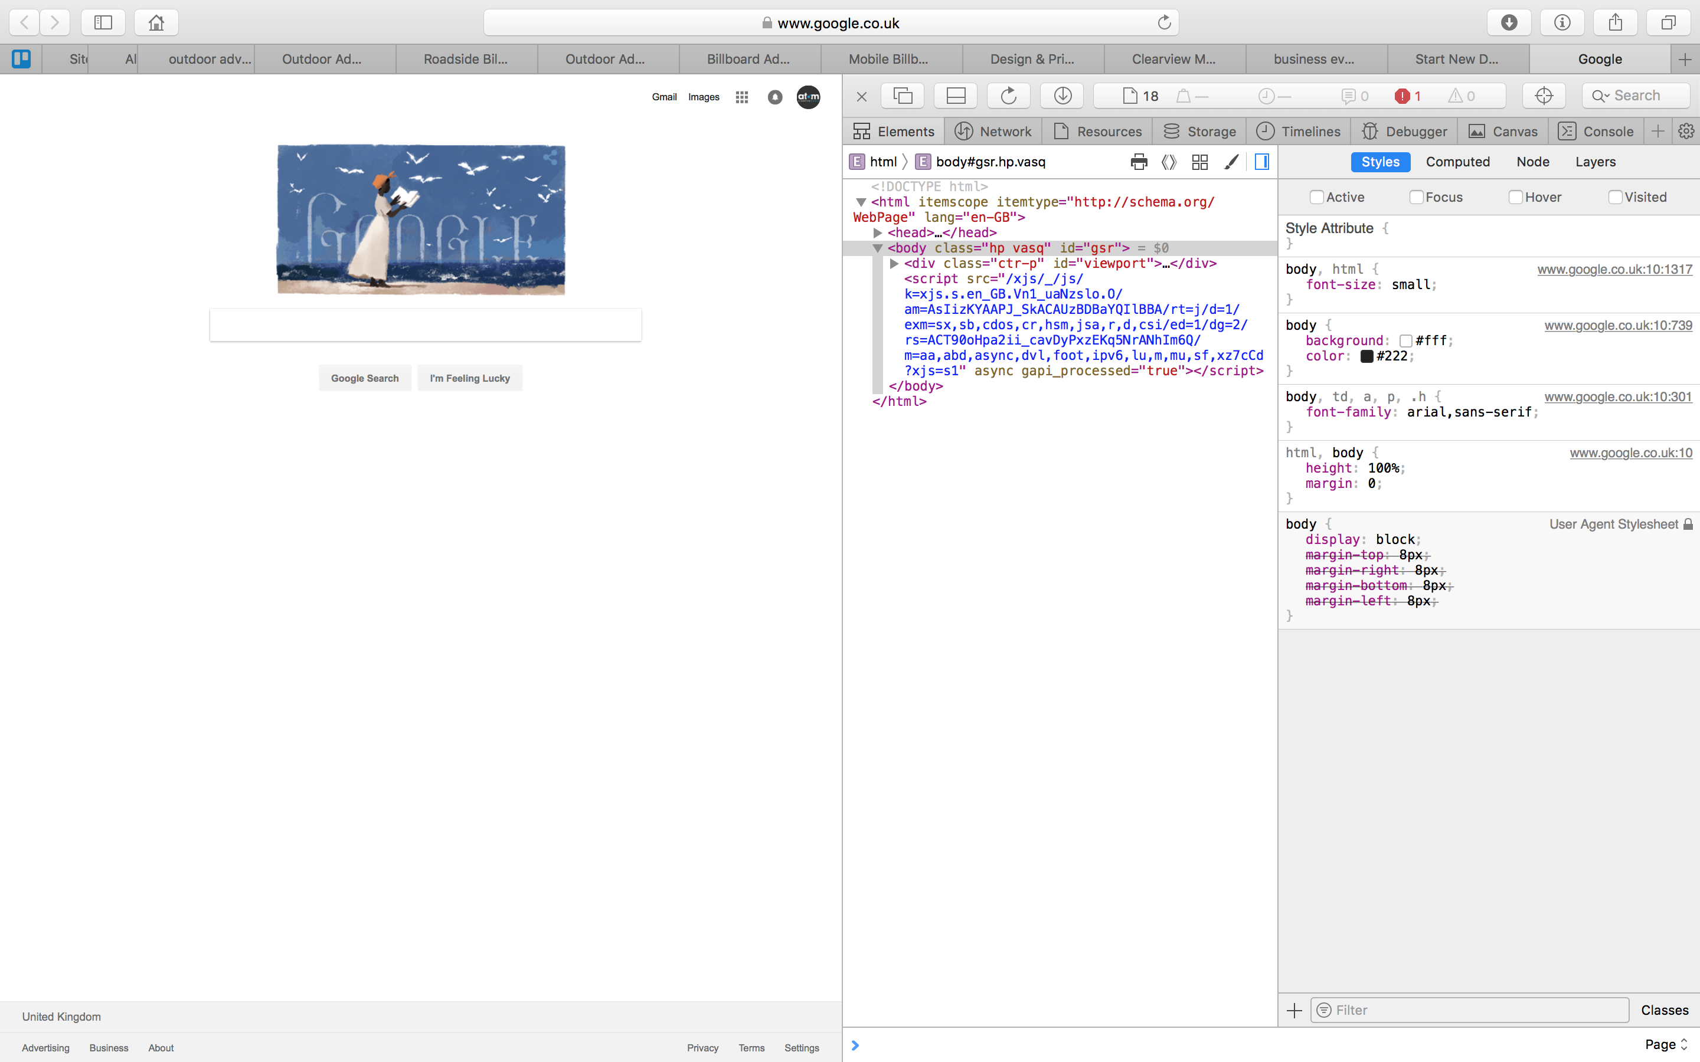Toggle the paint flashing brush icon
This screenshot has height=1062, width=1700.
1231,162
